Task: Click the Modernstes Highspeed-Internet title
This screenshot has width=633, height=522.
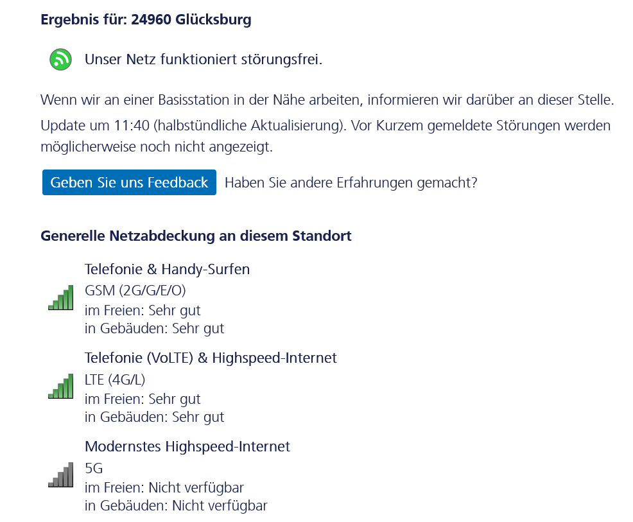Action: coord(187,446)
